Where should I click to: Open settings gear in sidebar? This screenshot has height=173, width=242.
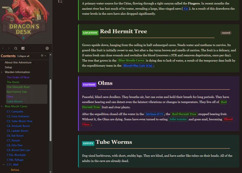pos(47,48)
